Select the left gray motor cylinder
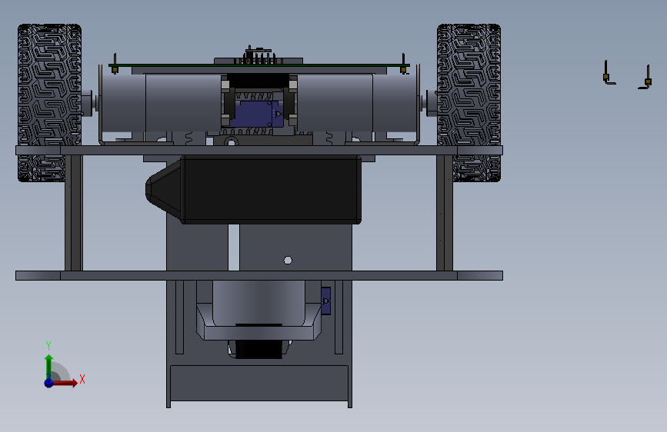 point(162,103)
